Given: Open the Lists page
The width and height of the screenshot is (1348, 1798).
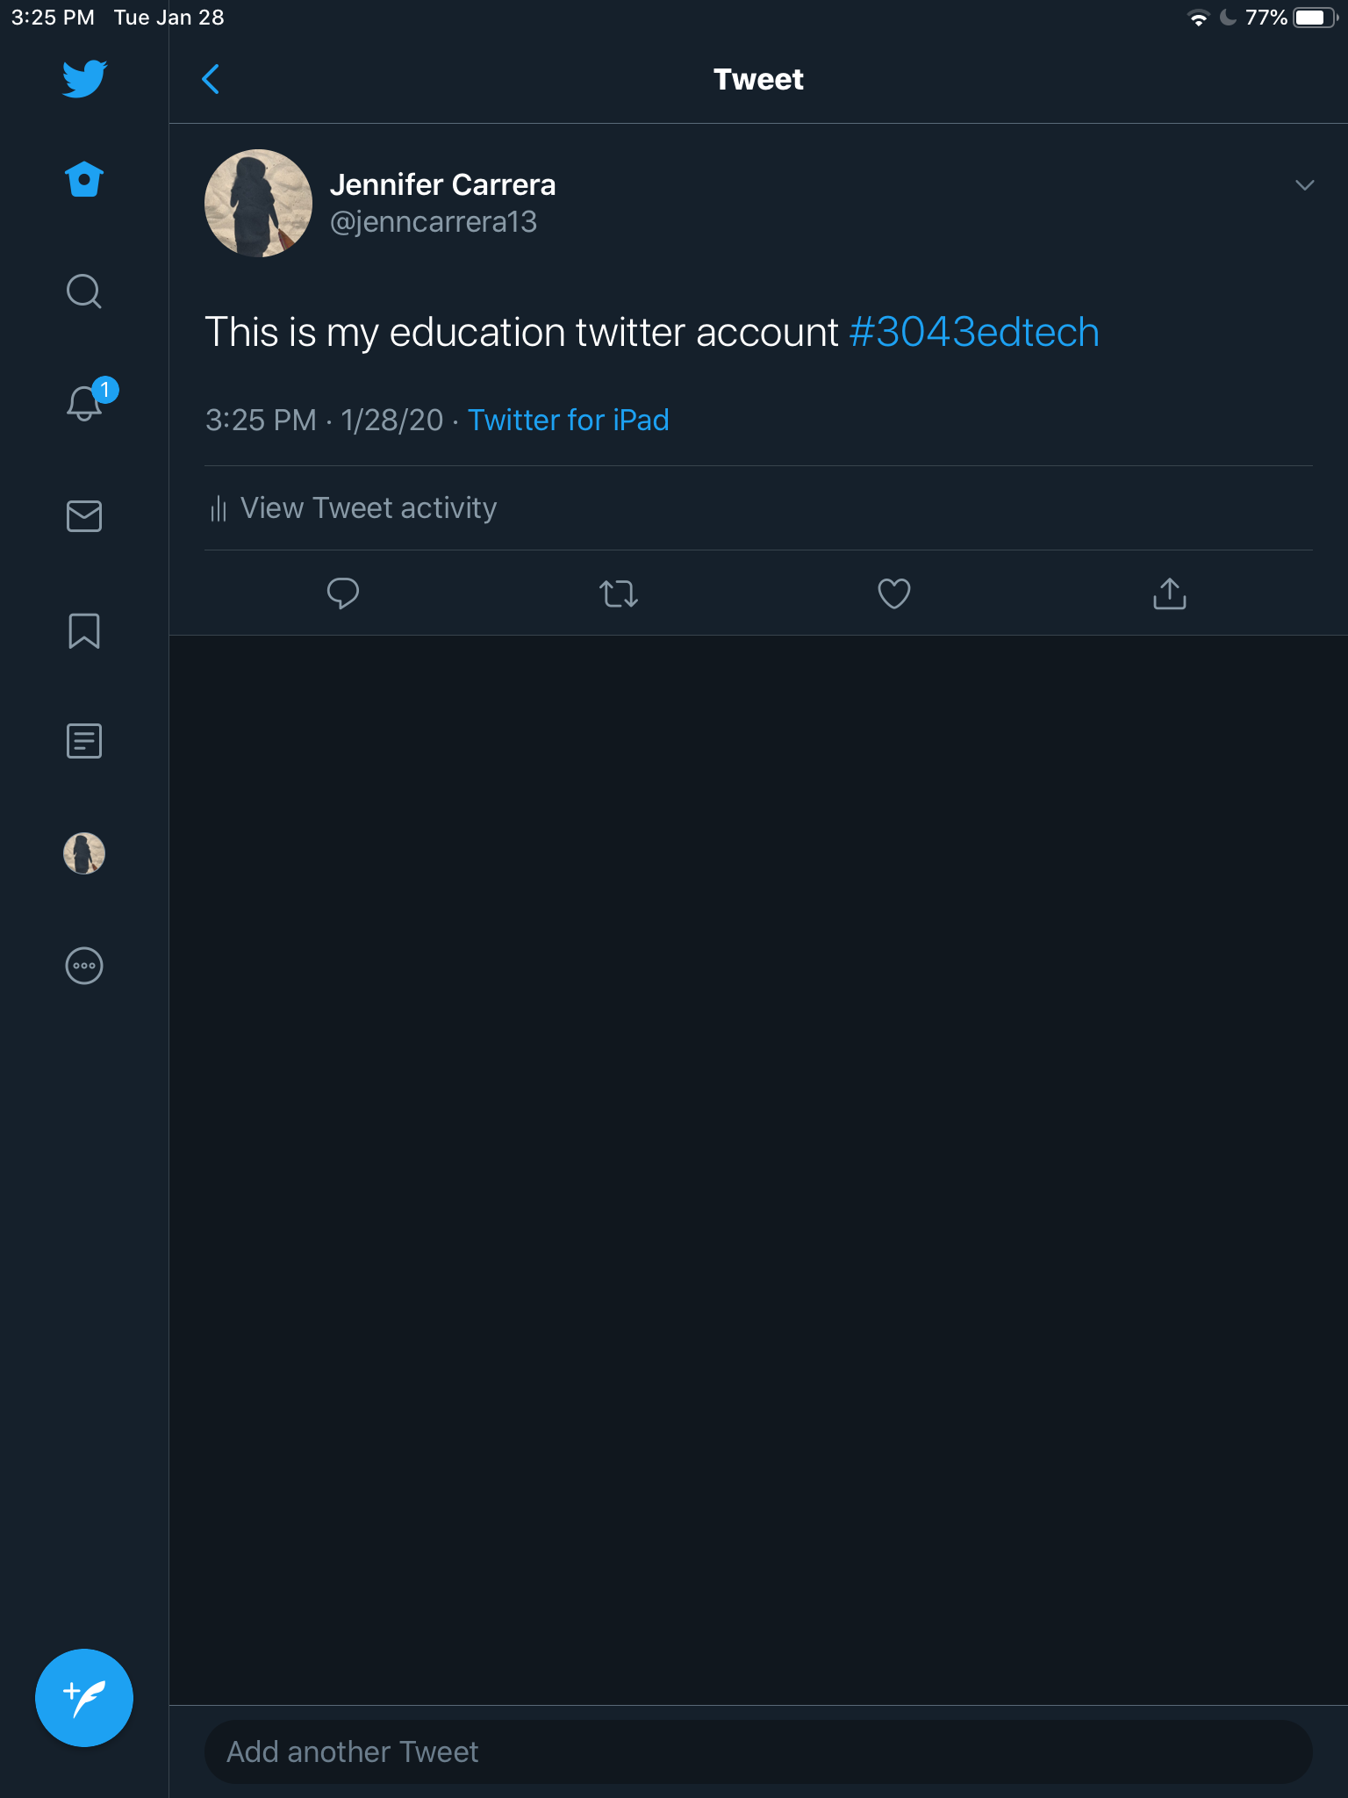Looking at the screenshot, I should pyautogui.click(x=84, y=741).
